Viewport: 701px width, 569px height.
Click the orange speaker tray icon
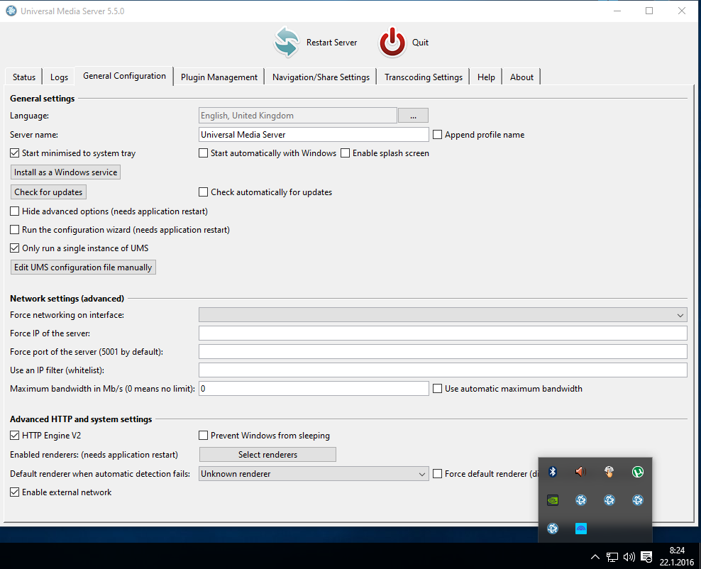point(581,472)
